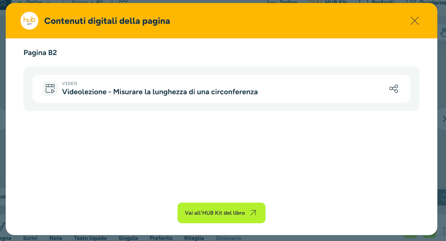Viewport: 446px width, 241px height.
Task: Open Preferiti from the top bar
Action: coord(377,2)
